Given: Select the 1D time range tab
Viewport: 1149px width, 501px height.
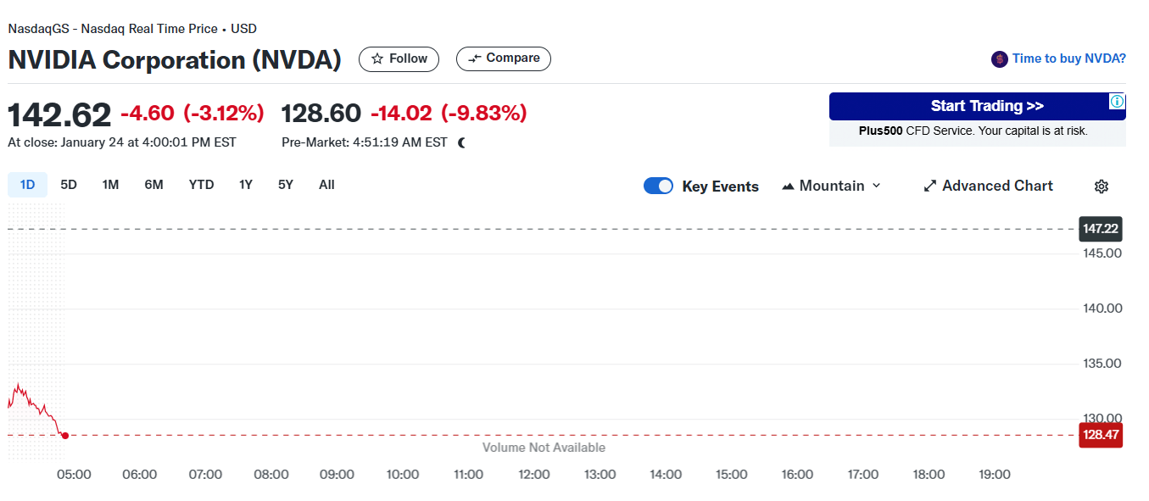Looking at the screenshot, I should [27, 185].
